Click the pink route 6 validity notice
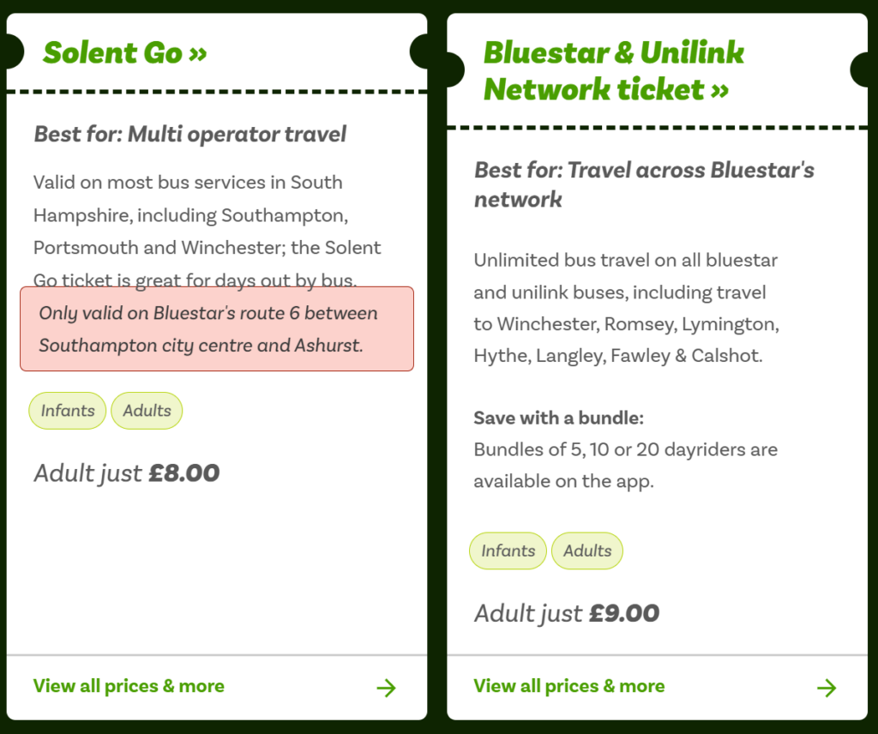The height and width of the screenshot is (734, 878). coord(217,329)
